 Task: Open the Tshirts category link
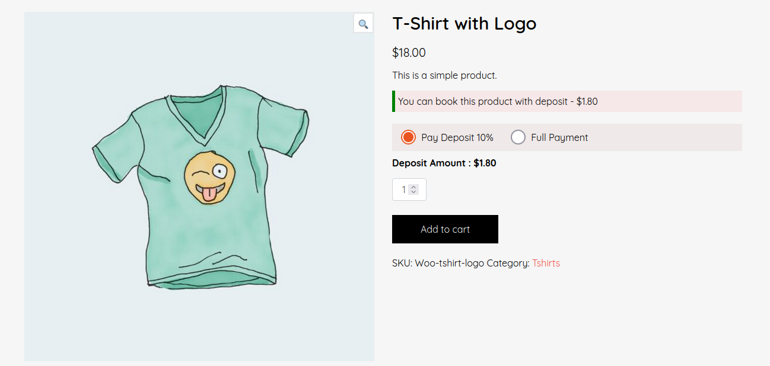coord(546,263)
